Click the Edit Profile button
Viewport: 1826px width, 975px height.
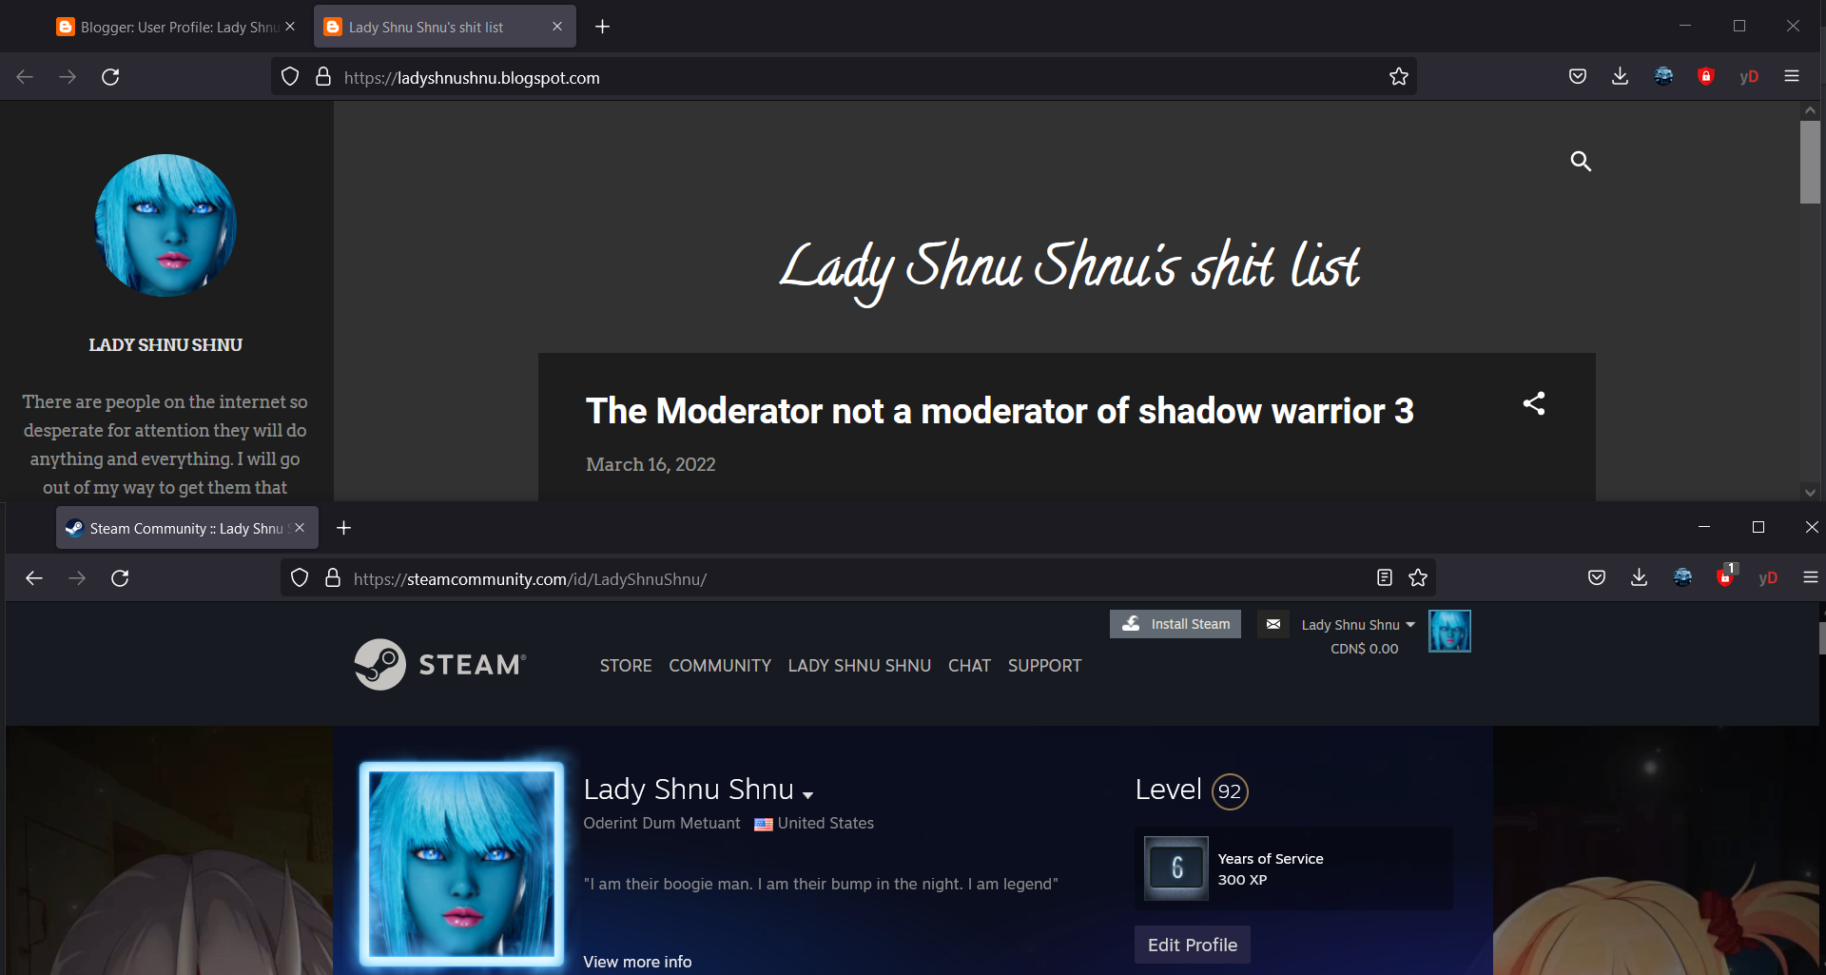pos(1193,945)
